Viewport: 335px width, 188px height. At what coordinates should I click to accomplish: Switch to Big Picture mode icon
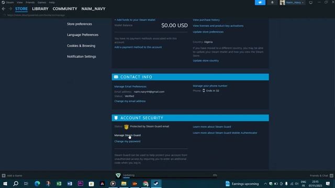(310, 2)
